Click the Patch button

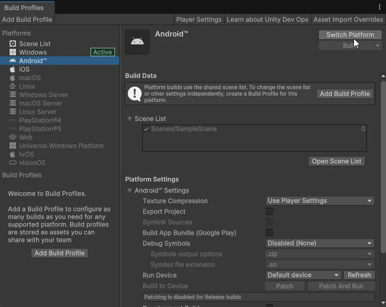(285, 286)
